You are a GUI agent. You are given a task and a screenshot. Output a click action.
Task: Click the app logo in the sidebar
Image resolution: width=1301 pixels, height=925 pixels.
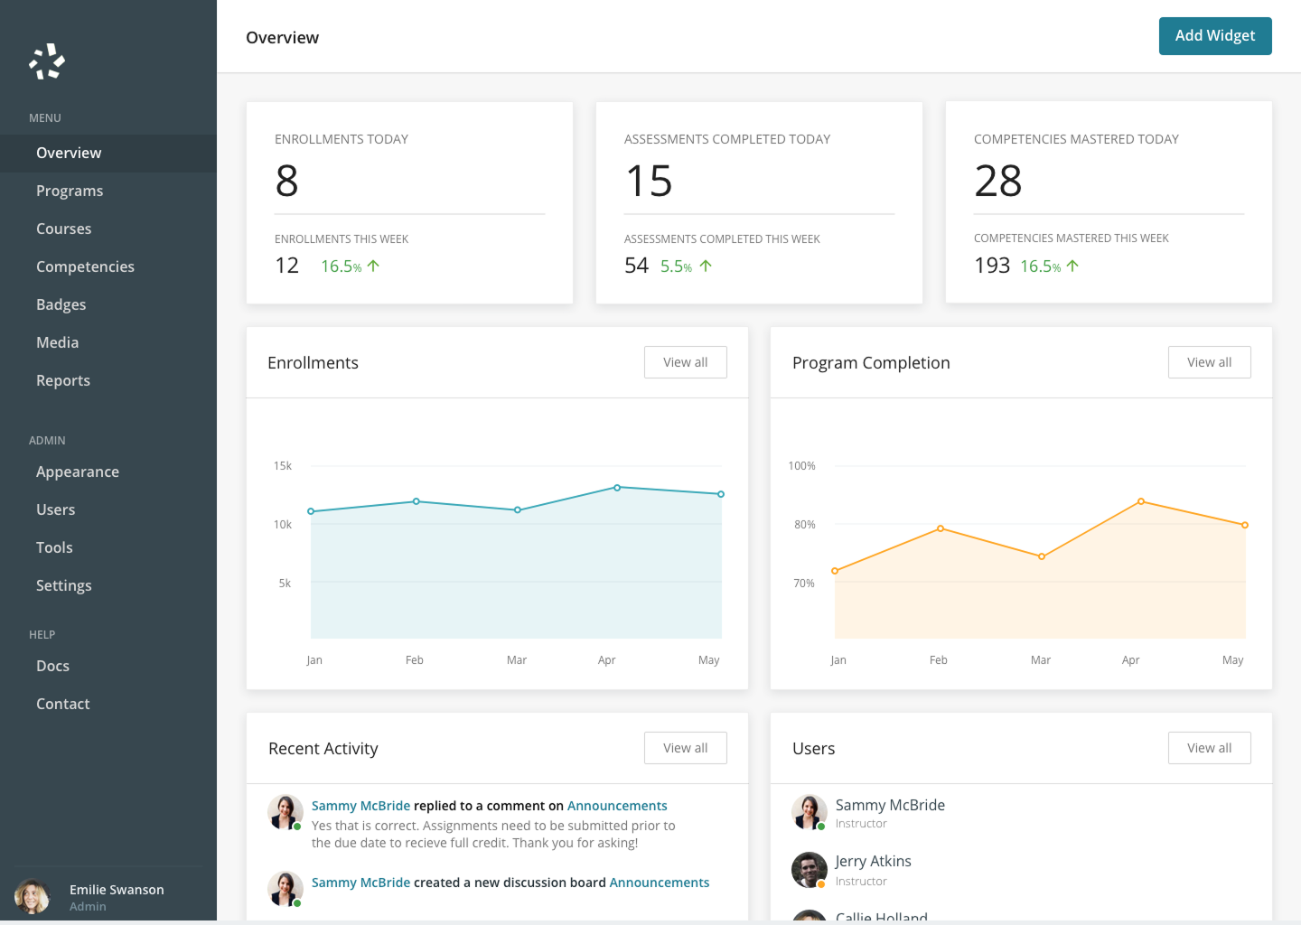pos(47,61)
